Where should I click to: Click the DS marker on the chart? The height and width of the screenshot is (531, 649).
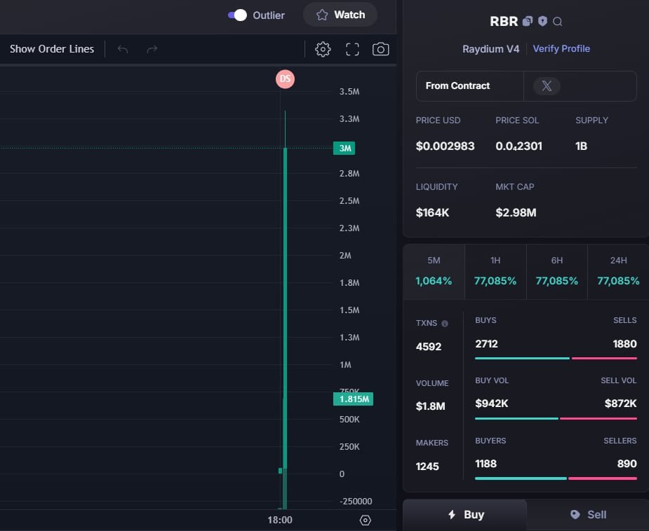pos(285,79)
